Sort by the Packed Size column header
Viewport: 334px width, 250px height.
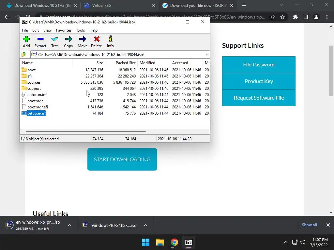[x=121, y=63]
